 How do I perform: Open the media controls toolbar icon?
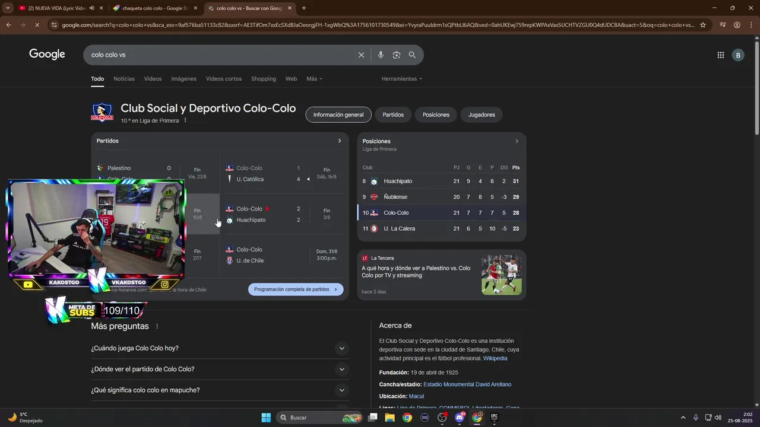pos(723,25)
